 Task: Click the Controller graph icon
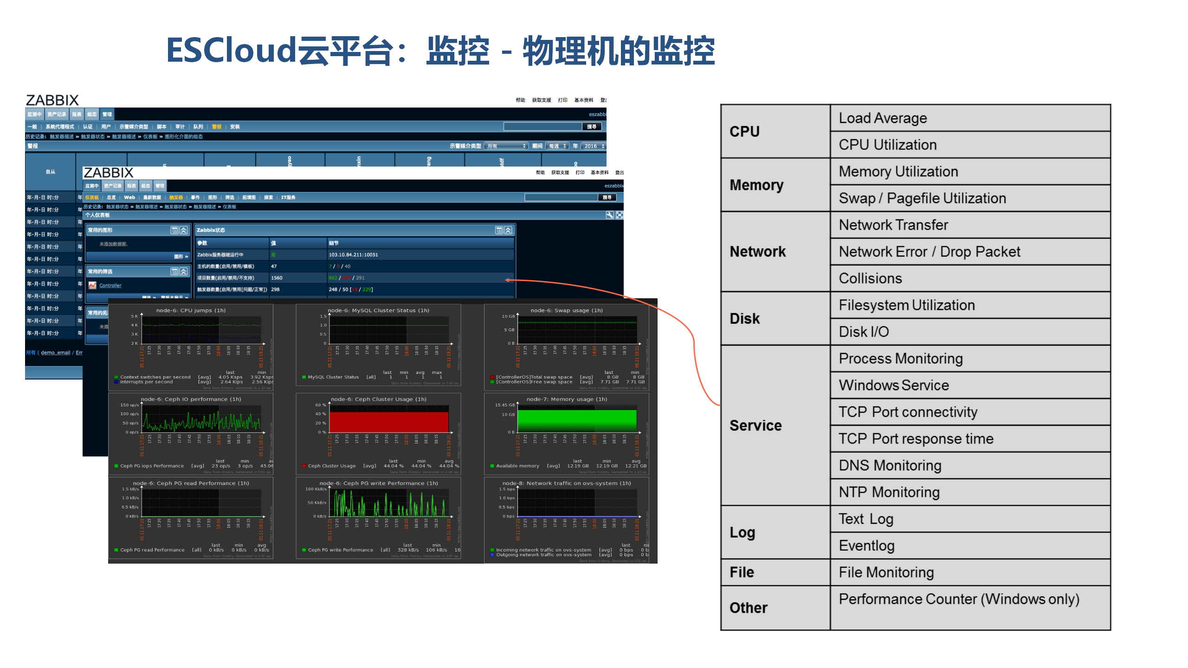pyautogui.click(x=93, y=286)
